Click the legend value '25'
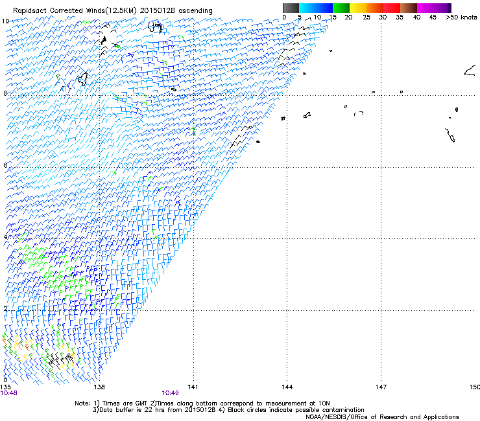The image size is (480, 421). tap(366, 17)
